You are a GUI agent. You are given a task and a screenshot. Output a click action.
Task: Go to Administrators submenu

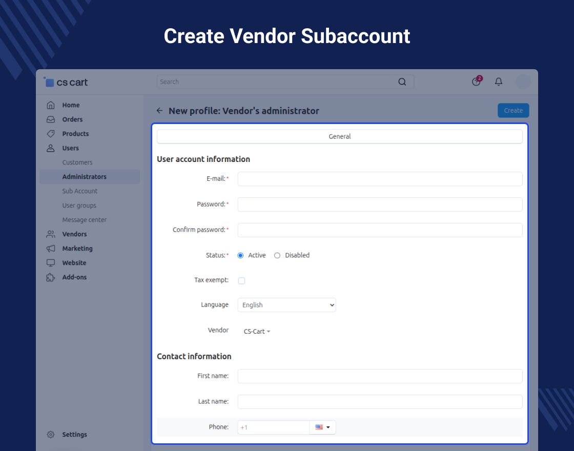tap(90, 177)
